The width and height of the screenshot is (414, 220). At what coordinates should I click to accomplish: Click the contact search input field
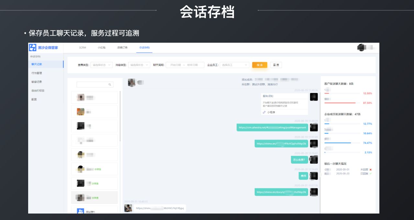95,84
